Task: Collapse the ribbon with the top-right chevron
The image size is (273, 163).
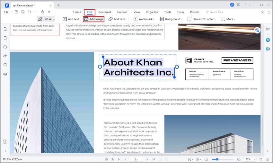Action: [269, 12]
